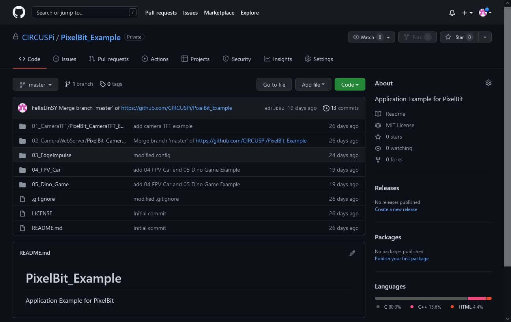Switch to the Settings tab
Image resolution: width=511 pixels, height=322 pixels.
[x=319, y=59]
